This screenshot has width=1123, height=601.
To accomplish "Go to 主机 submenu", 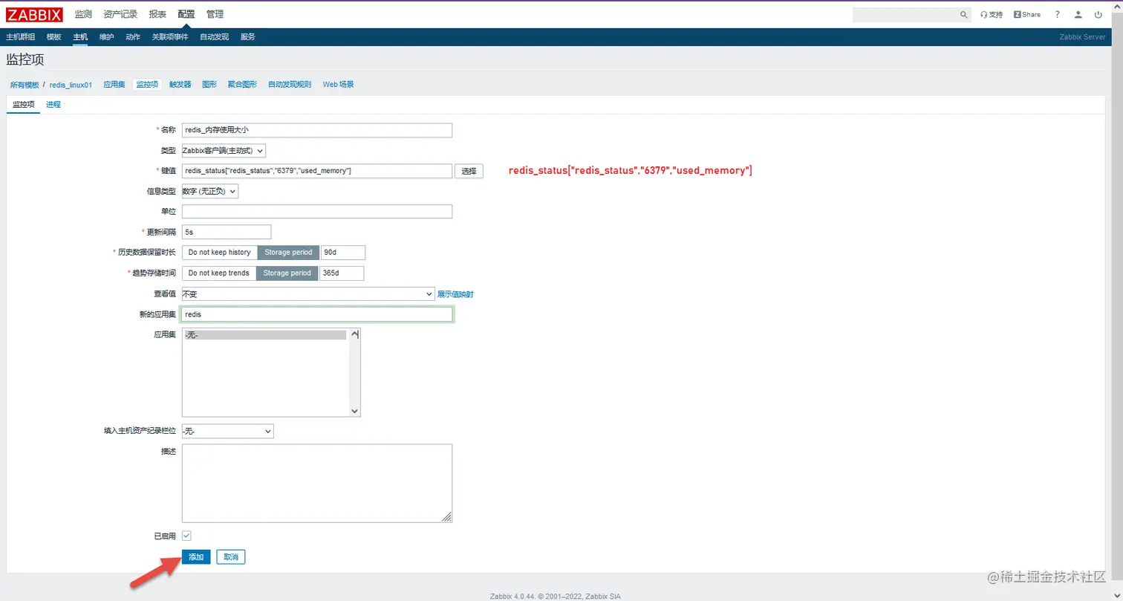I will click(x=80, y=37).
